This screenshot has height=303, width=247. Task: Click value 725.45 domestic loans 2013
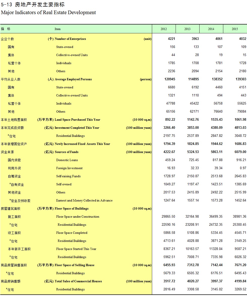(194, 160)
